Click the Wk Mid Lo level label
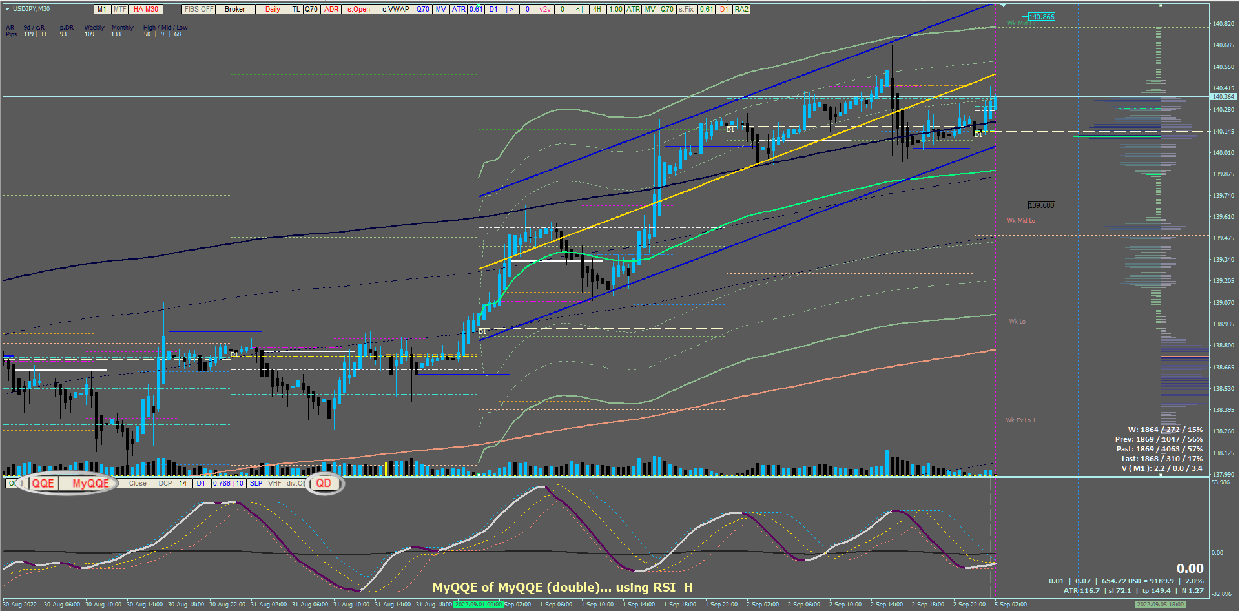This screenshot has width=1240, height=611. pyautogui.click(x=1021, y=221)
